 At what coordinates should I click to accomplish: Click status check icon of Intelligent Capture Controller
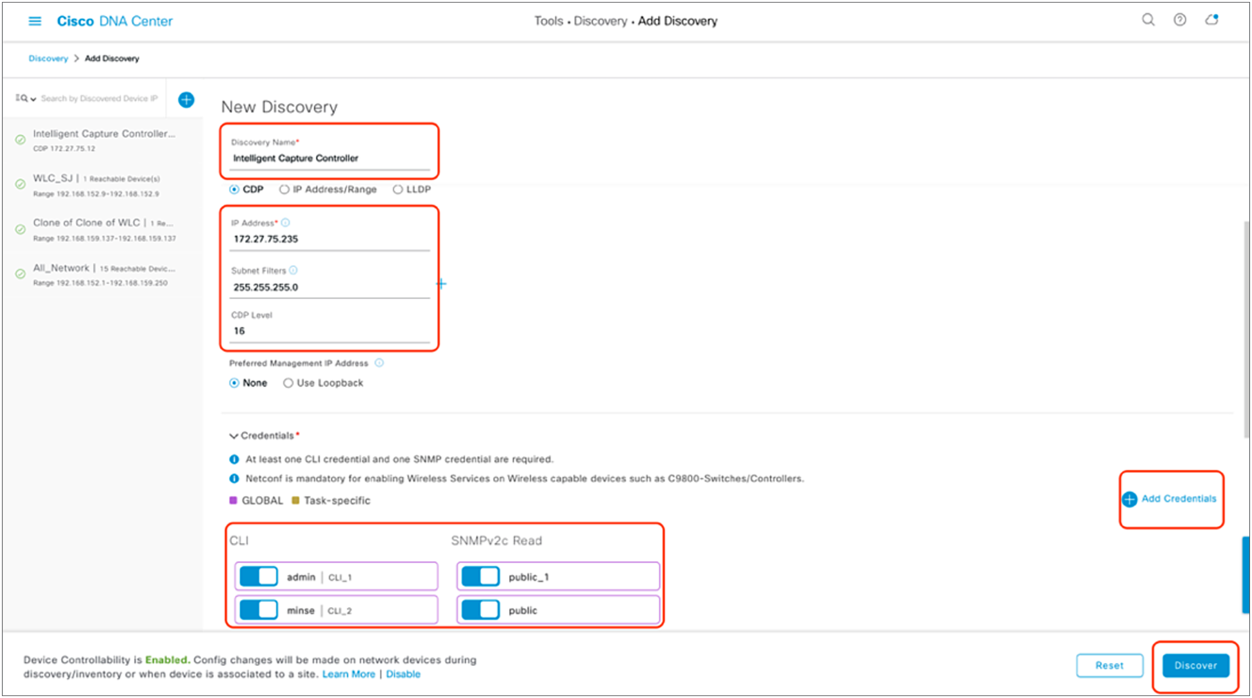coord(21,139)
